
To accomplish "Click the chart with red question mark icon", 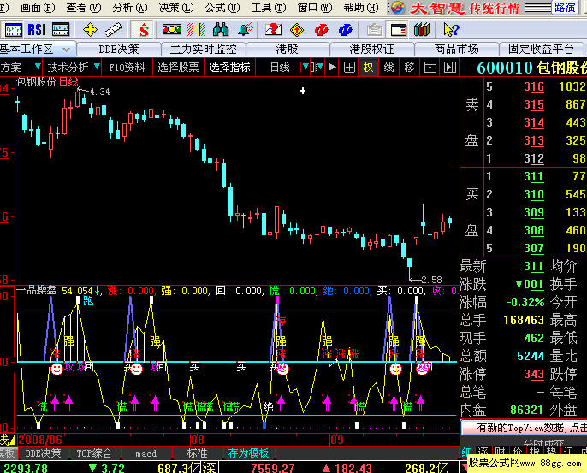I will tap(273, 30).
